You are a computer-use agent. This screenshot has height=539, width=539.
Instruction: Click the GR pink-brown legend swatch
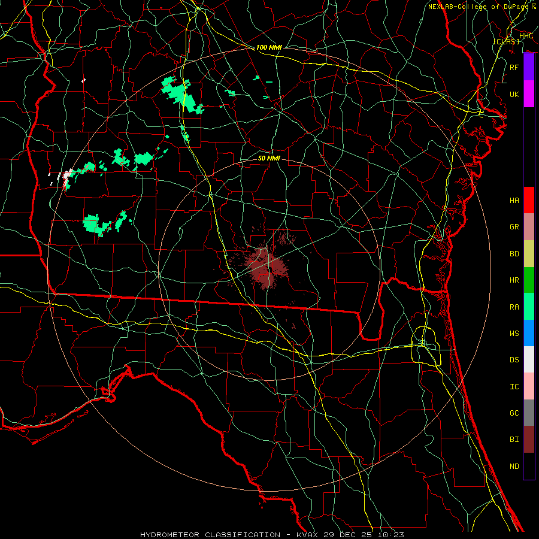[x=529, y=226]
